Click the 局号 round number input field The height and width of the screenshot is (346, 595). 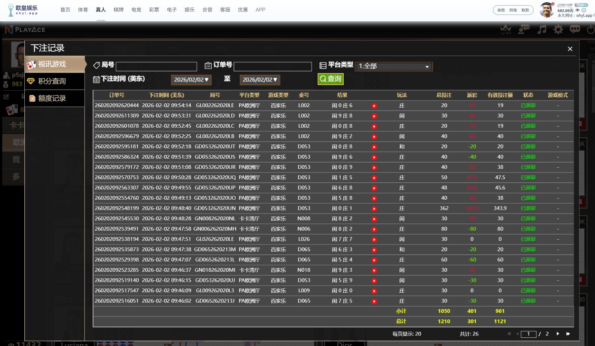click(x=156, y=67)
